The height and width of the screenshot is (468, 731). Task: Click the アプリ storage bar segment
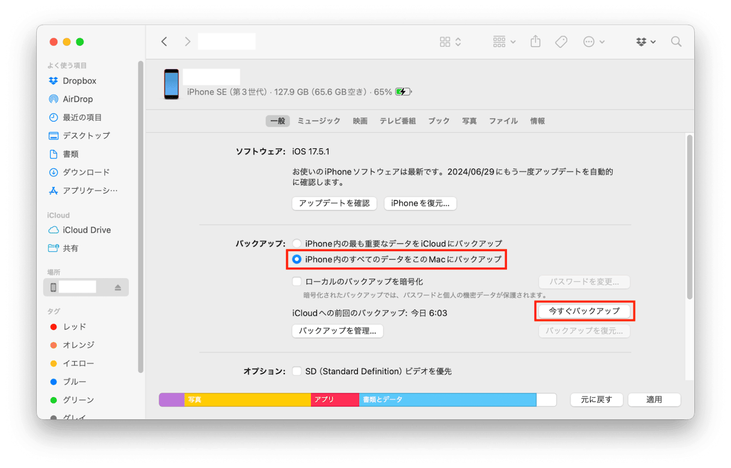(335, 400)
